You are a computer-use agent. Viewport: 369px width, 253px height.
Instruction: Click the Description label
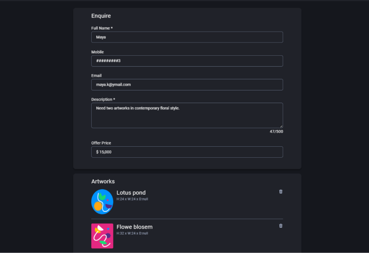(x=103, y=99)
